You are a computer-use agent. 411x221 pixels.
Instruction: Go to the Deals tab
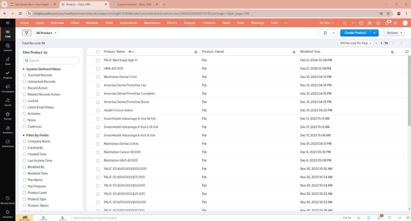(226, 23)
